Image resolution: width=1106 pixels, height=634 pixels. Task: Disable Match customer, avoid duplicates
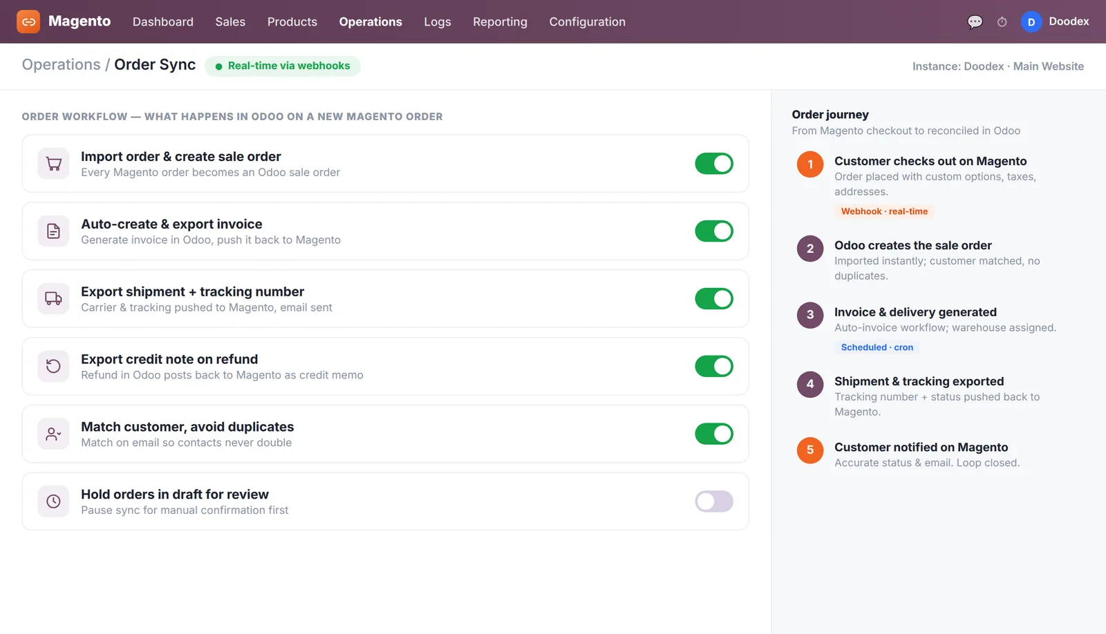point(714,434)
